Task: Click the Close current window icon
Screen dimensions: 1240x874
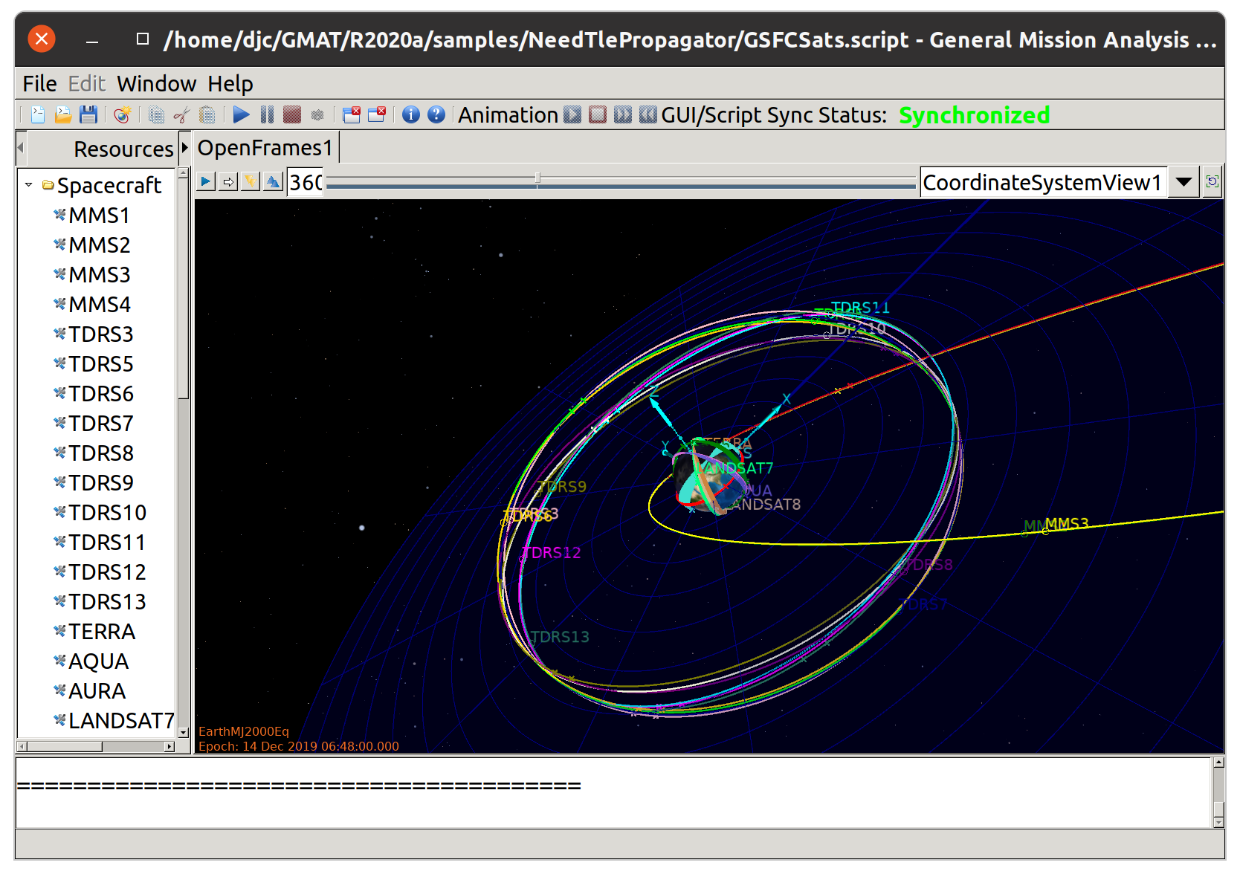Action: [x=377, y=114]
